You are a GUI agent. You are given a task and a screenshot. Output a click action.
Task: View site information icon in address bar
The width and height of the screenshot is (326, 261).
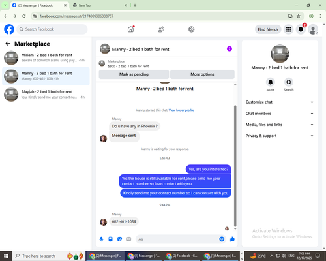pyautogui.click(x=35, y=16)
